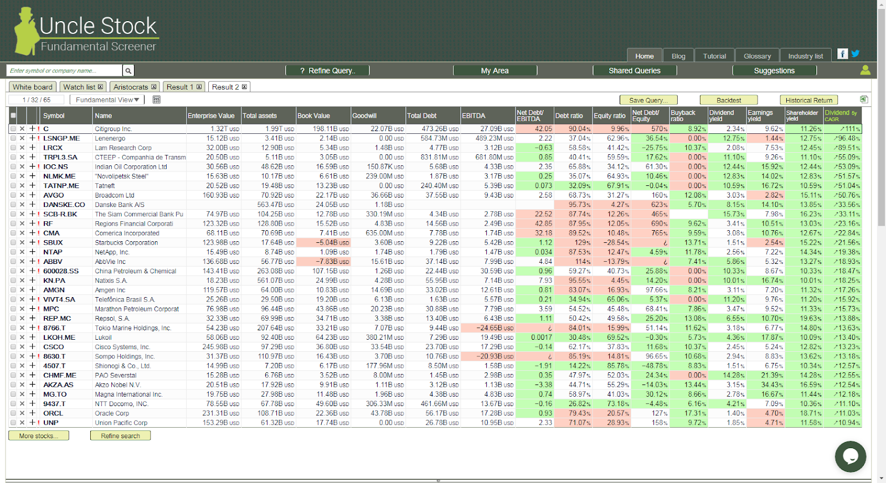Check the box for the MPC row
The height and width of the screenshot is (483, 886).
(x=13, y=309)
